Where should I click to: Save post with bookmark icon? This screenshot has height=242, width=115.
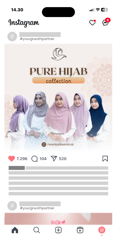[x=105, y=159]
